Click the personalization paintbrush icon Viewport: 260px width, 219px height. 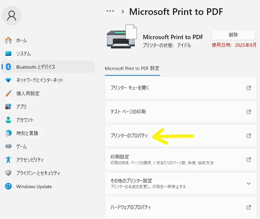click(x=9, y=94)
